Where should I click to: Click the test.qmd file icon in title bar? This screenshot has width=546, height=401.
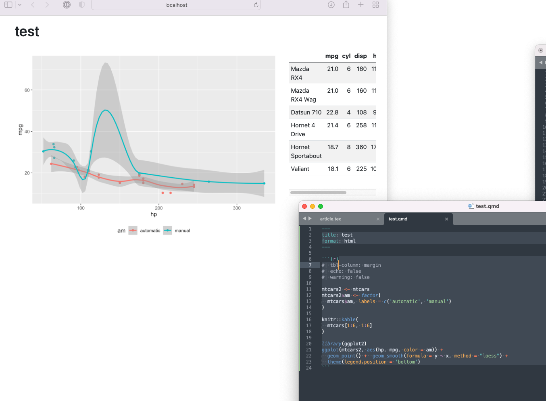[x=471, y=206]
